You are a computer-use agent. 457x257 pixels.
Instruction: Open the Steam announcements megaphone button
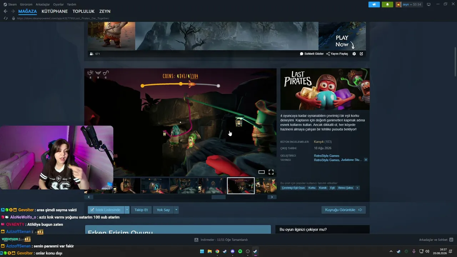[374, 4]
